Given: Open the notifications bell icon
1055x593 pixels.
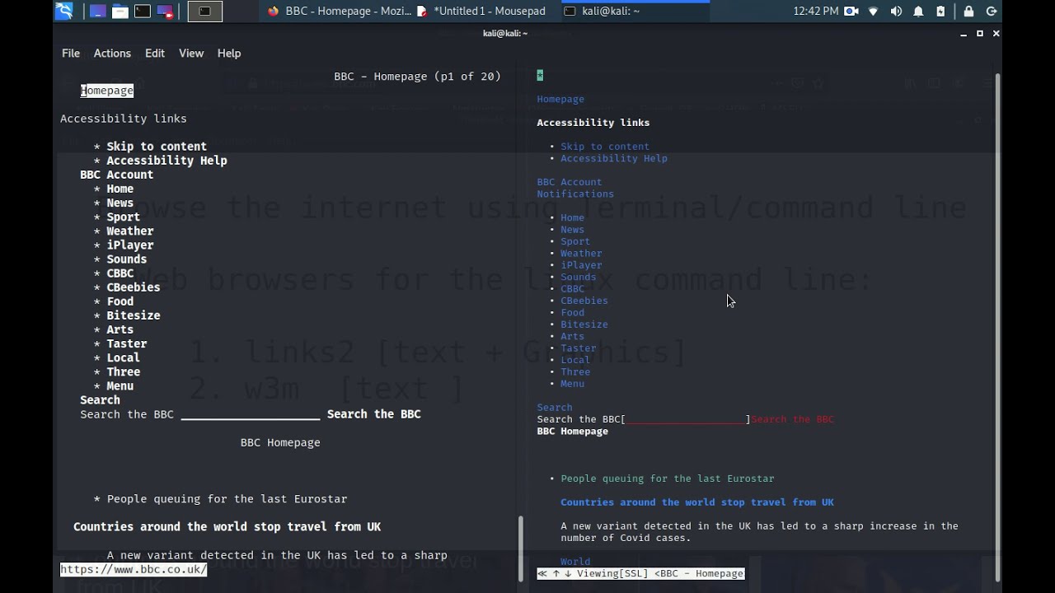Looking at the screenshot, I should point(918,11).
